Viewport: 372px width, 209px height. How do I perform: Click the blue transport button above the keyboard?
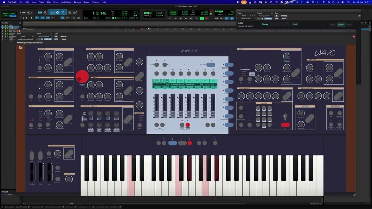click(x=172, y=143)
